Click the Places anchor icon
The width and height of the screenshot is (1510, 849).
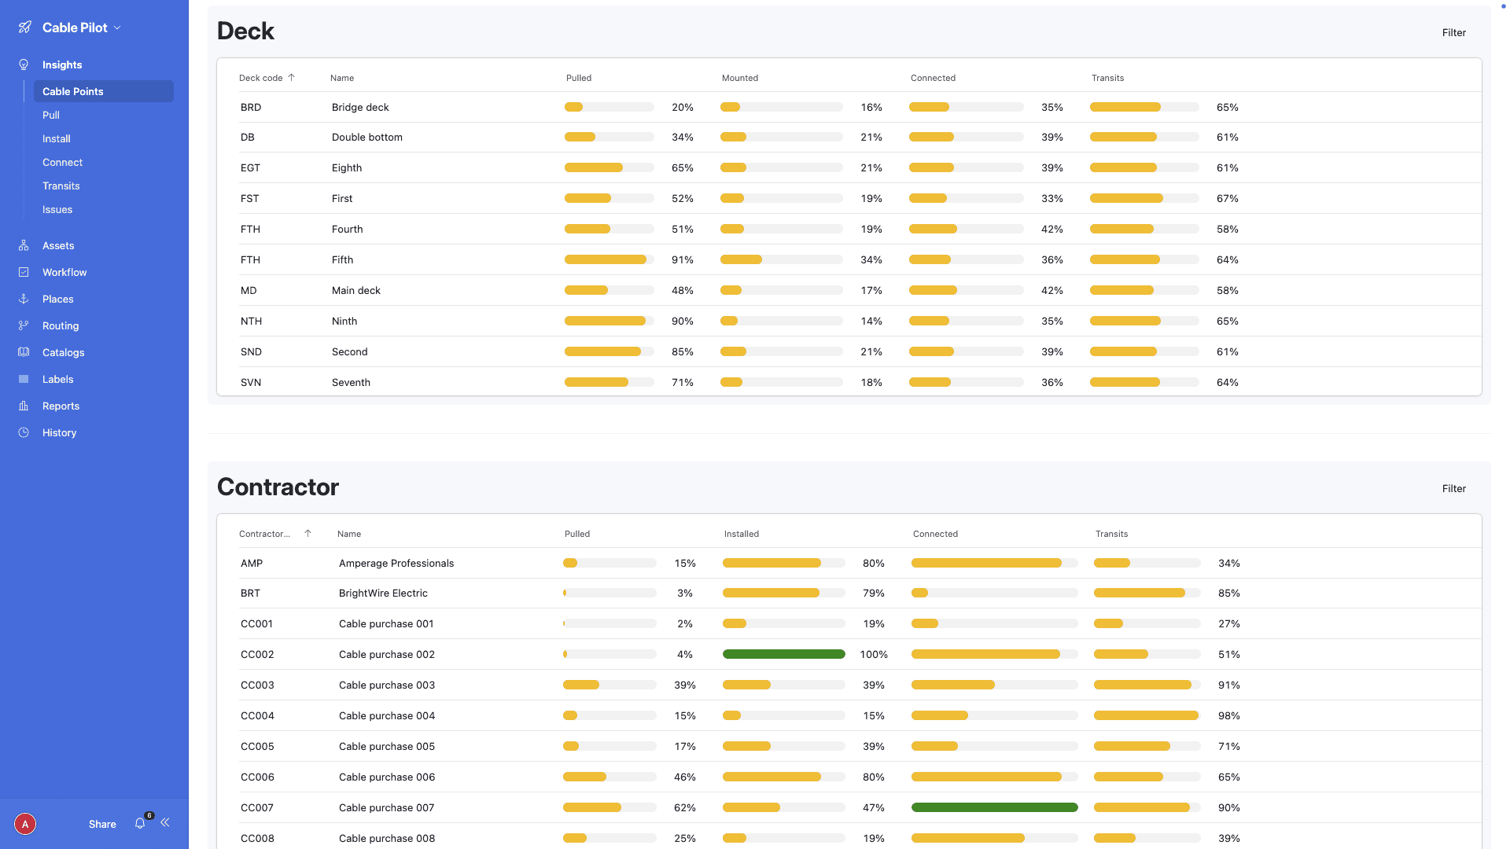[x=24, y=299]
